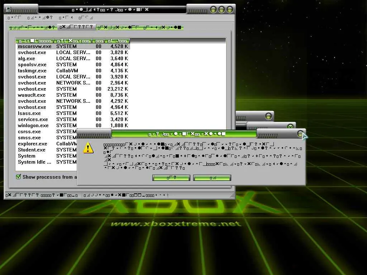Screen dimensions: 367x275
Task: Switch to the last (Networking) tab
Action: pos(163,28)
